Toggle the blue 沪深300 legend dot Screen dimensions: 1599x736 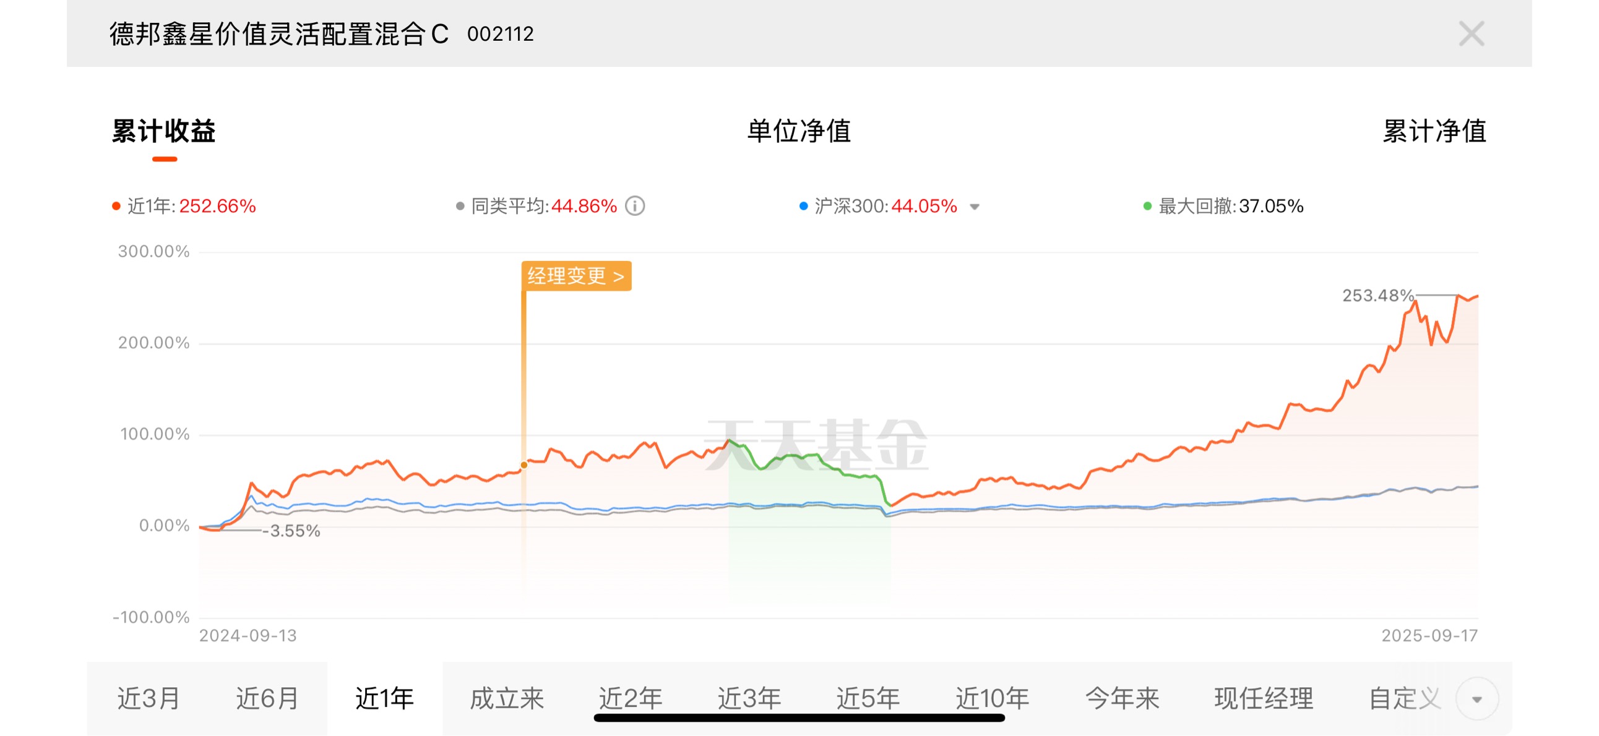pos(803,206)
